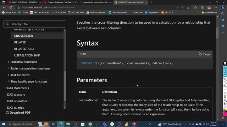Click the Read aloud icon in address bar

(x=177, y=7)
